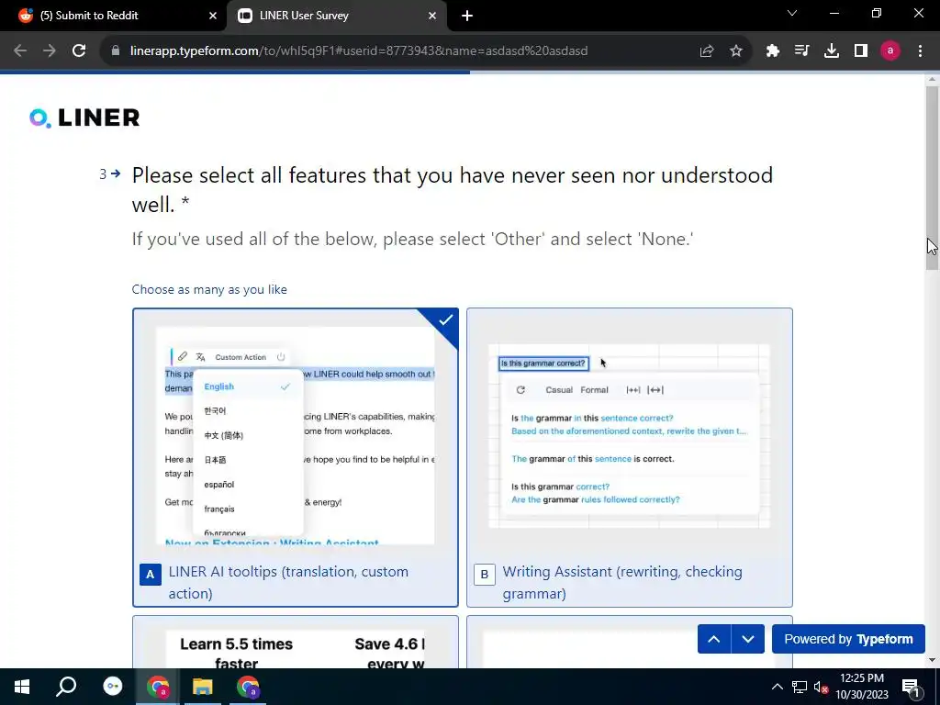Image resolution: width=940 pixels, height=705 pixels.
Task: Open the Extensions puzzle icon
Action: [773, 51]
